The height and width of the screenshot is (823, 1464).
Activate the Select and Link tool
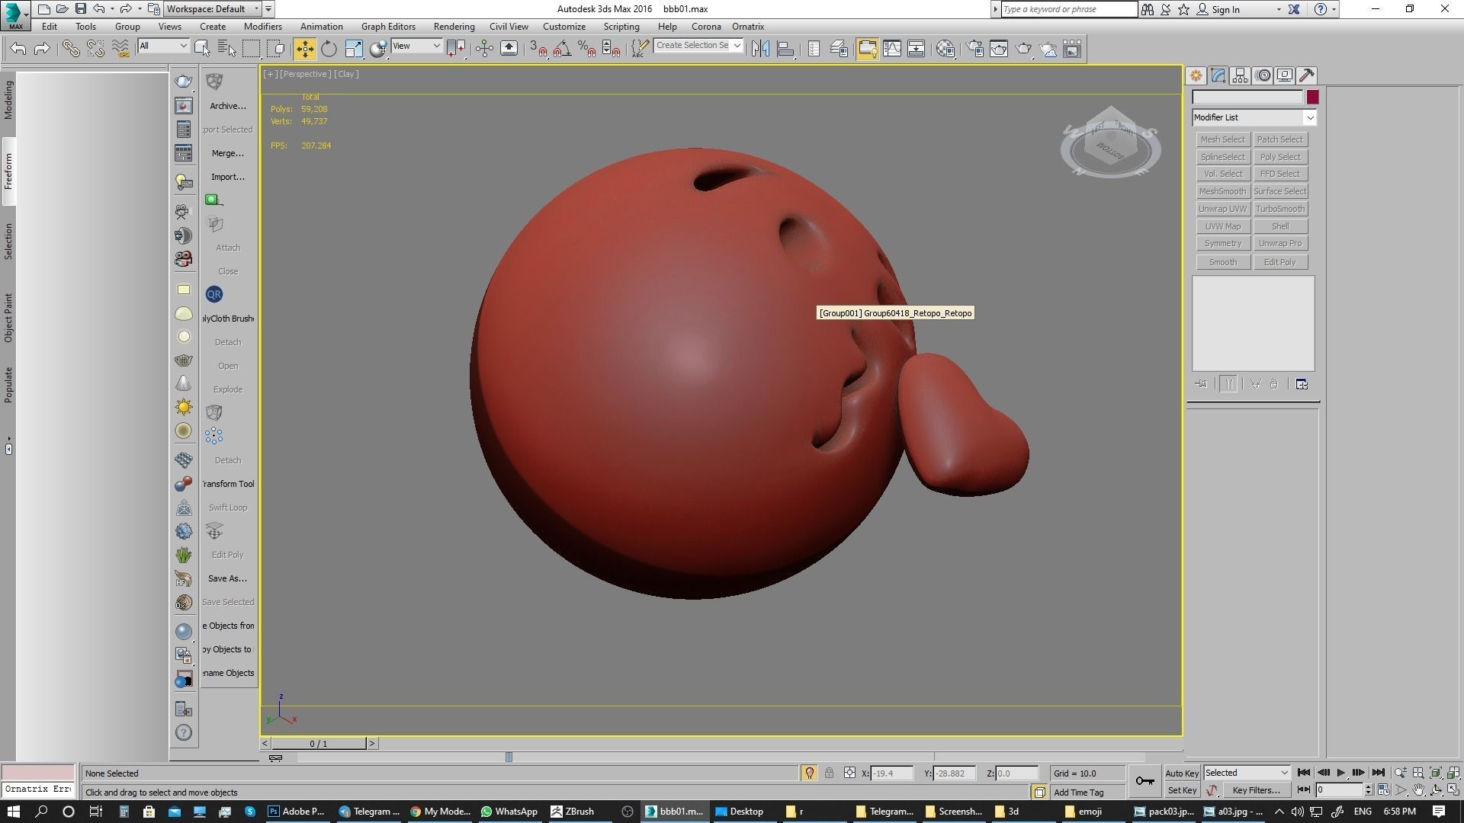pos(71,49)
